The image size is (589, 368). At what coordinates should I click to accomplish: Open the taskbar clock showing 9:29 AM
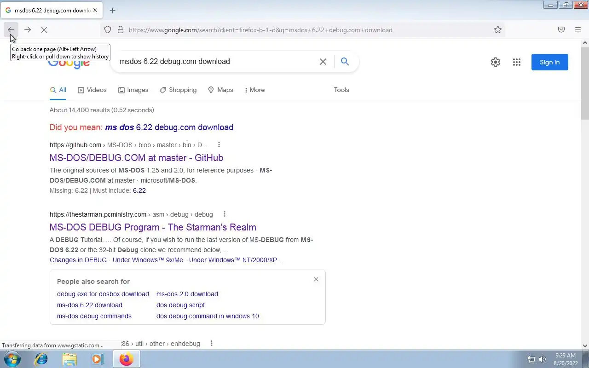pyautogui.click(x=566, y=359)
